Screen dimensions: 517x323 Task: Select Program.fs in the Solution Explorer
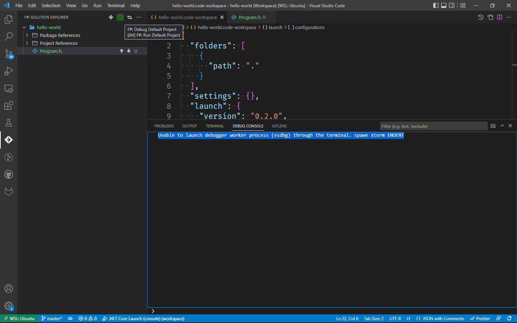pyautogui.click(x=51, y=51)
